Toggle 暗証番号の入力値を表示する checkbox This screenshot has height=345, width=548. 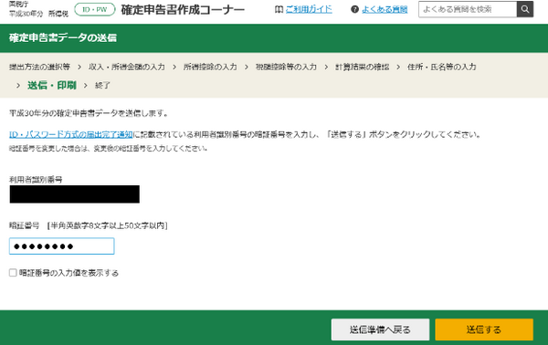13,273
